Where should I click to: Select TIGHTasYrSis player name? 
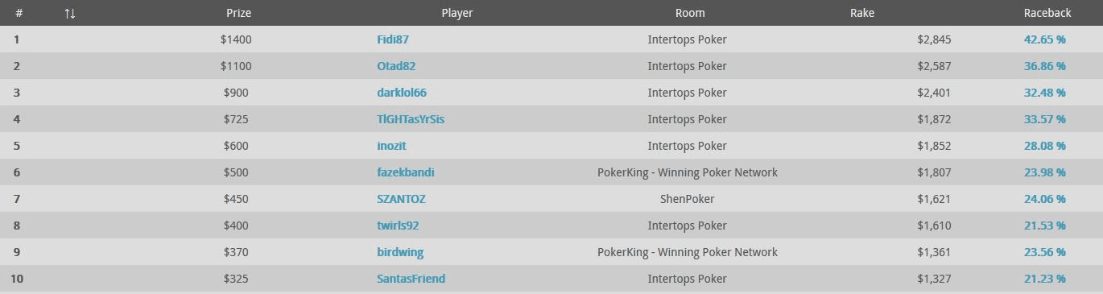[x=411, y=119]
